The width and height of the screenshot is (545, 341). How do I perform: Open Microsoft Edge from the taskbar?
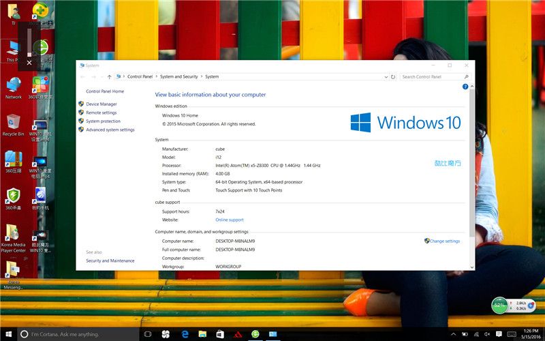[185, 334]
